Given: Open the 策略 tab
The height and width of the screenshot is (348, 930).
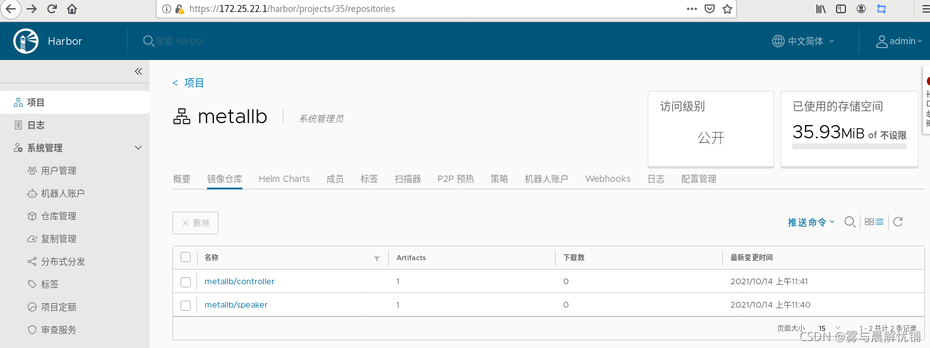Looking at the screenshot, I should (x=499, y=179).
